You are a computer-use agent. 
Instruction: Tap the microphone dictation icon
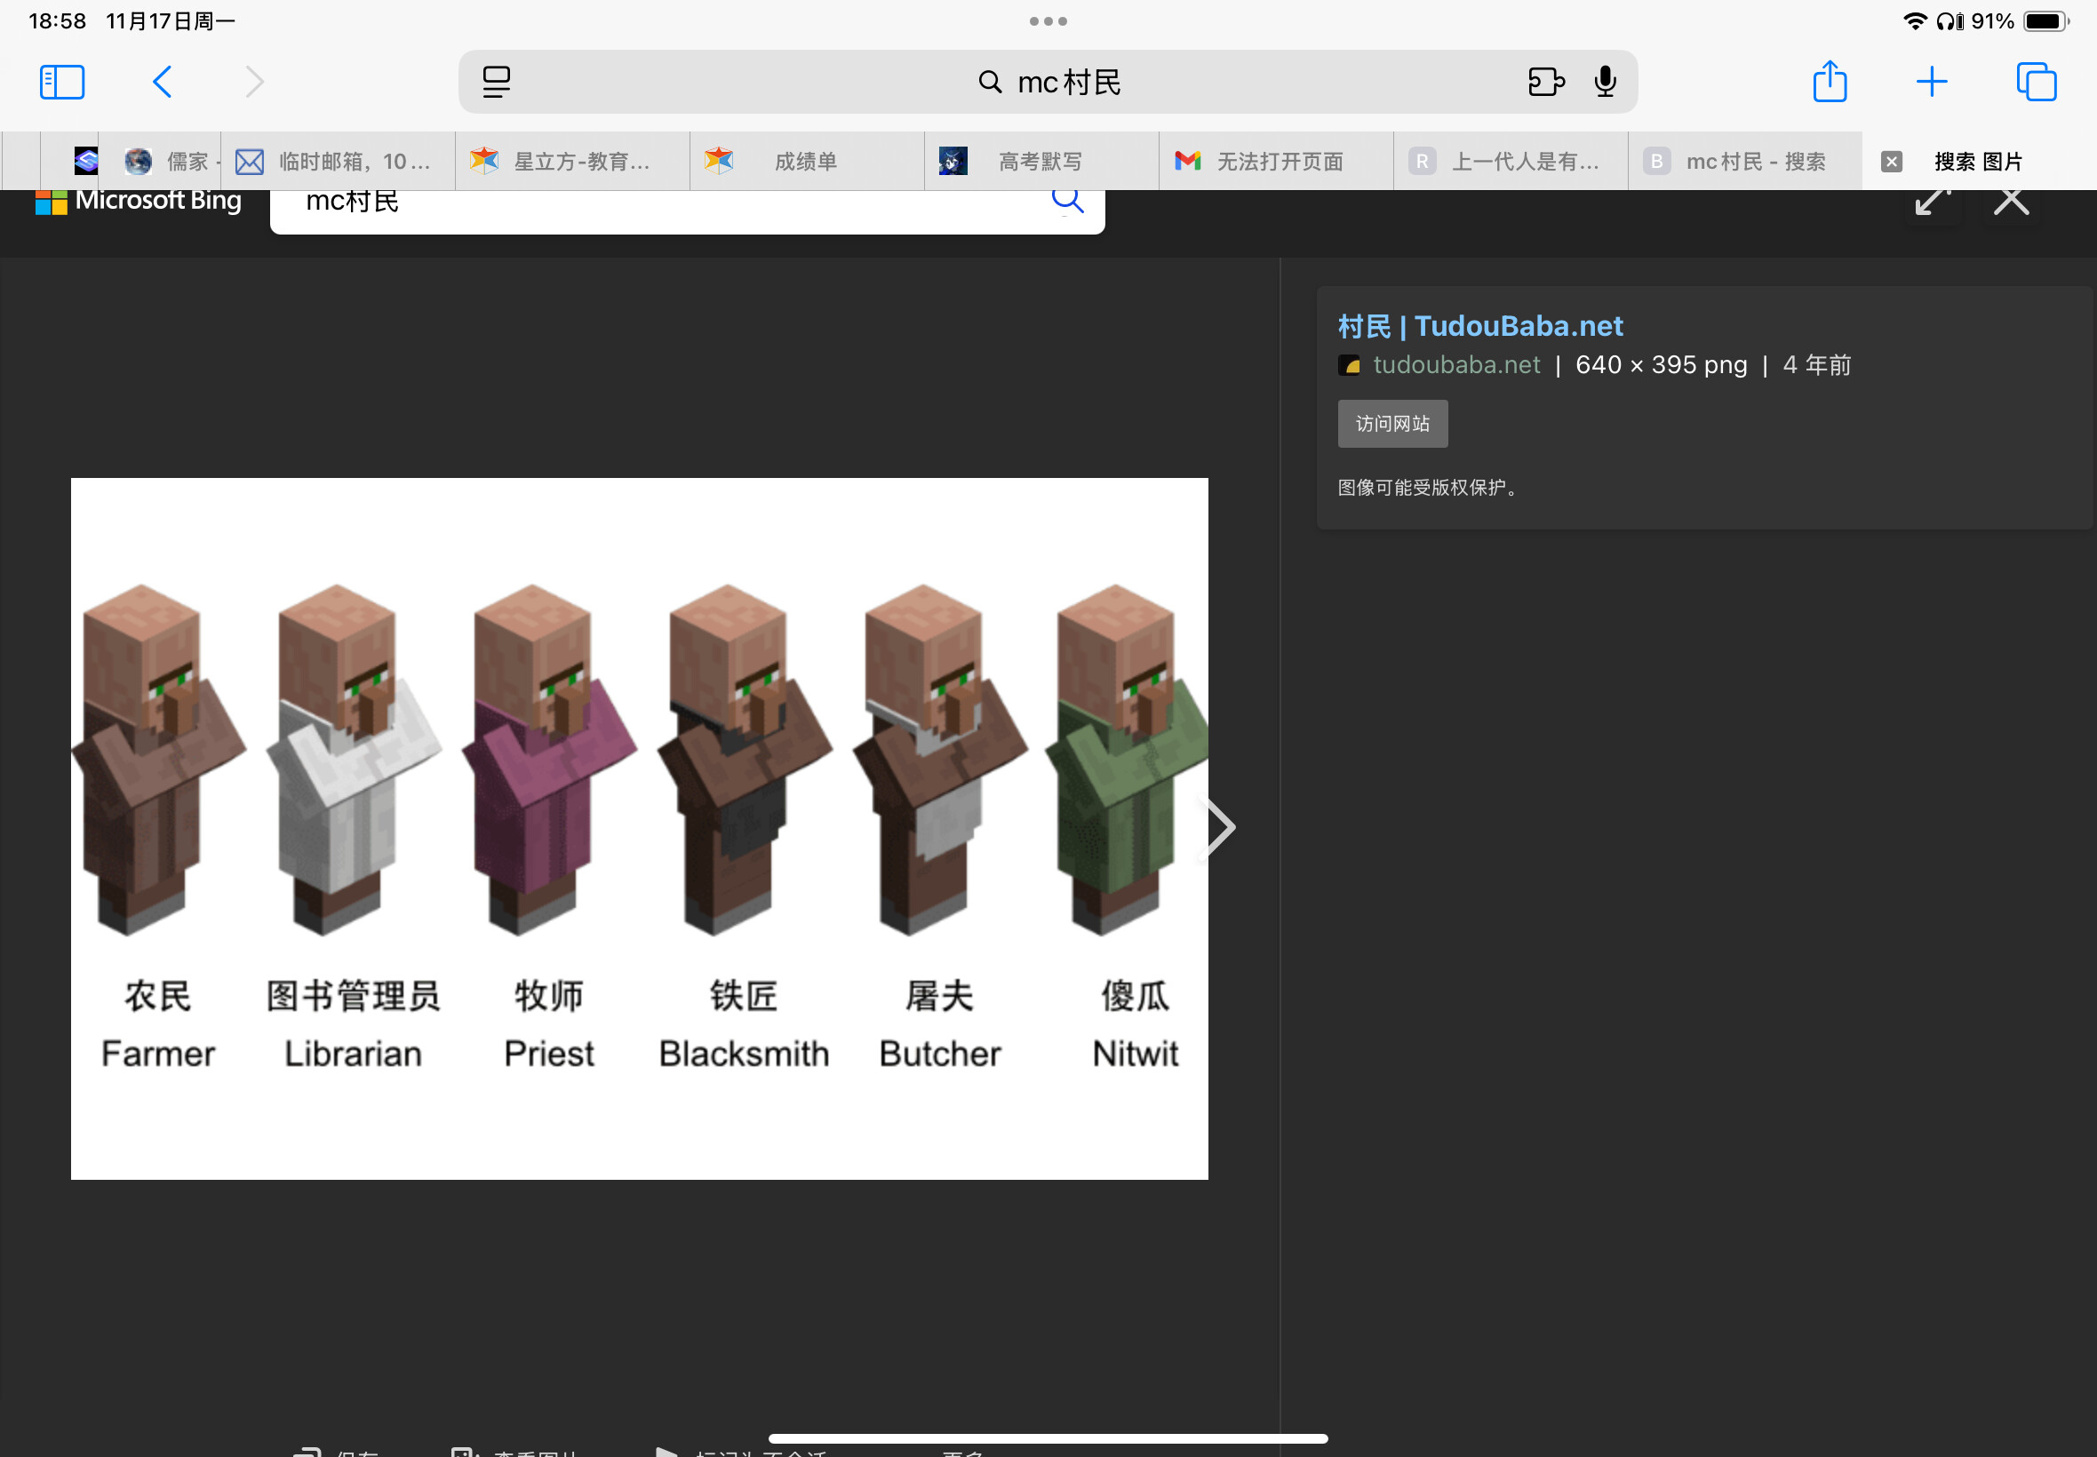tap(1605, 82)
